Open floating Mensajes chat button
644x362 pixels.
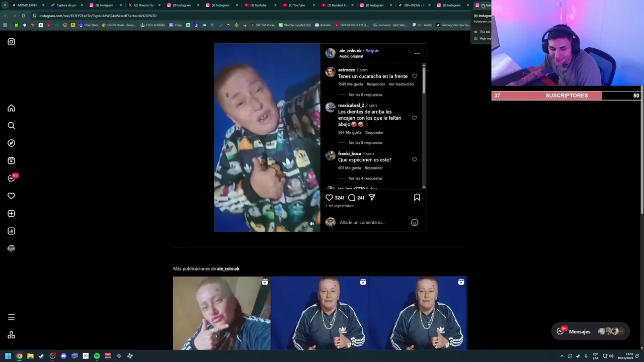(x=590, y=331)
